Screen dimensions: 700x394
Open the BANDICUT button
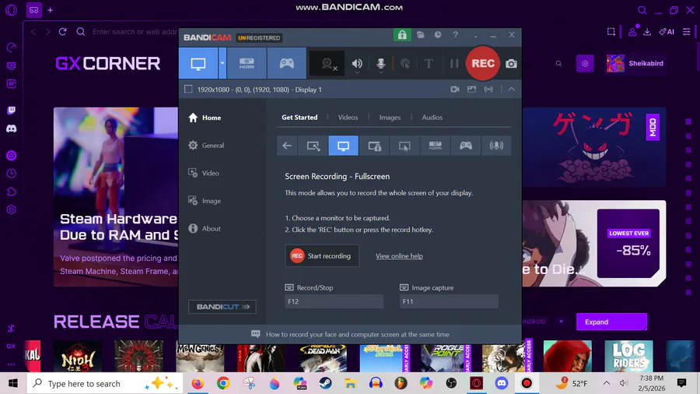coord(222,307)
